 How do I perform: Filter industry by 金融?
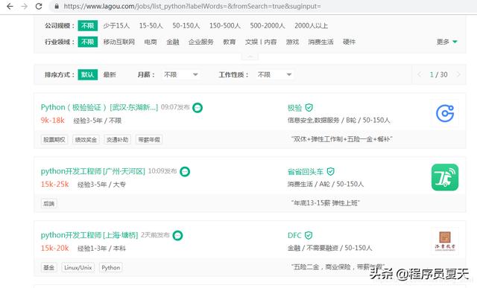[172, 42]
